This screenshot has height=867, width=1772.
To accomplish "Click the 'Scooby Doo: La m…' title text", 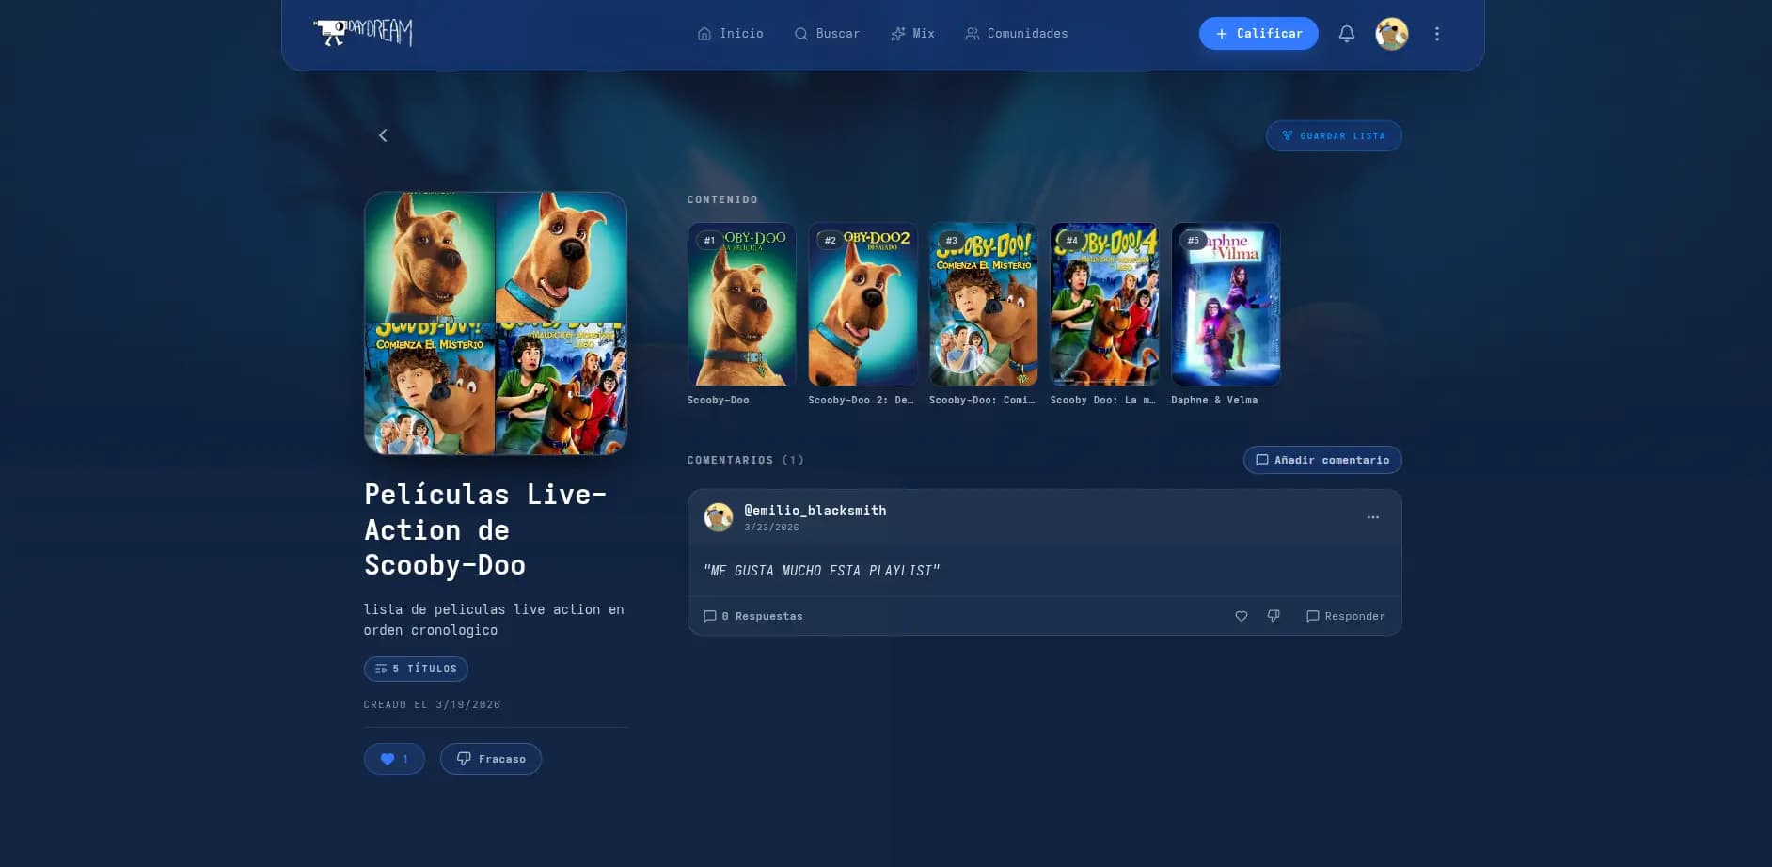I will [1103, 401].
